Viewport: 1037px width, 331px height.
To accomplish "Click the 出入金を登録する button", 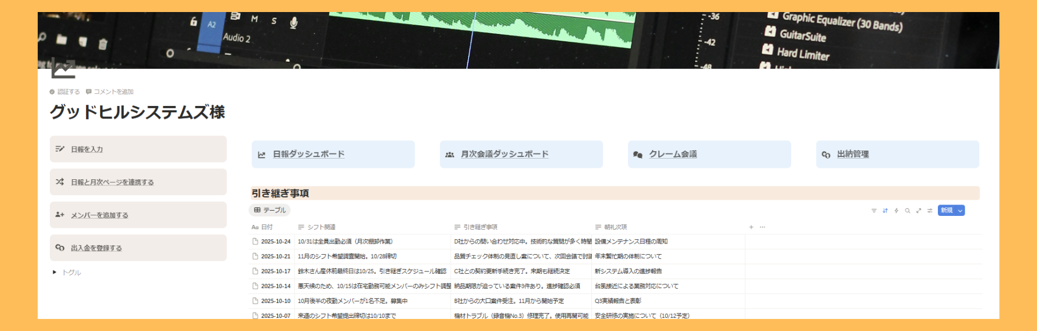I will click(138, 248).
